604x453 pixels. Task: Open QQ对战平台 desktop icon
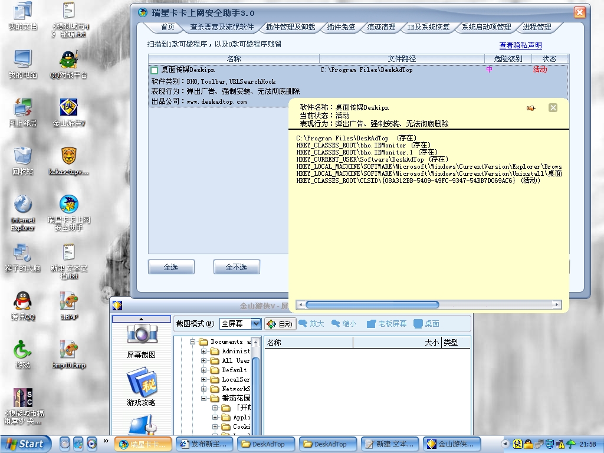coord(68,64)
